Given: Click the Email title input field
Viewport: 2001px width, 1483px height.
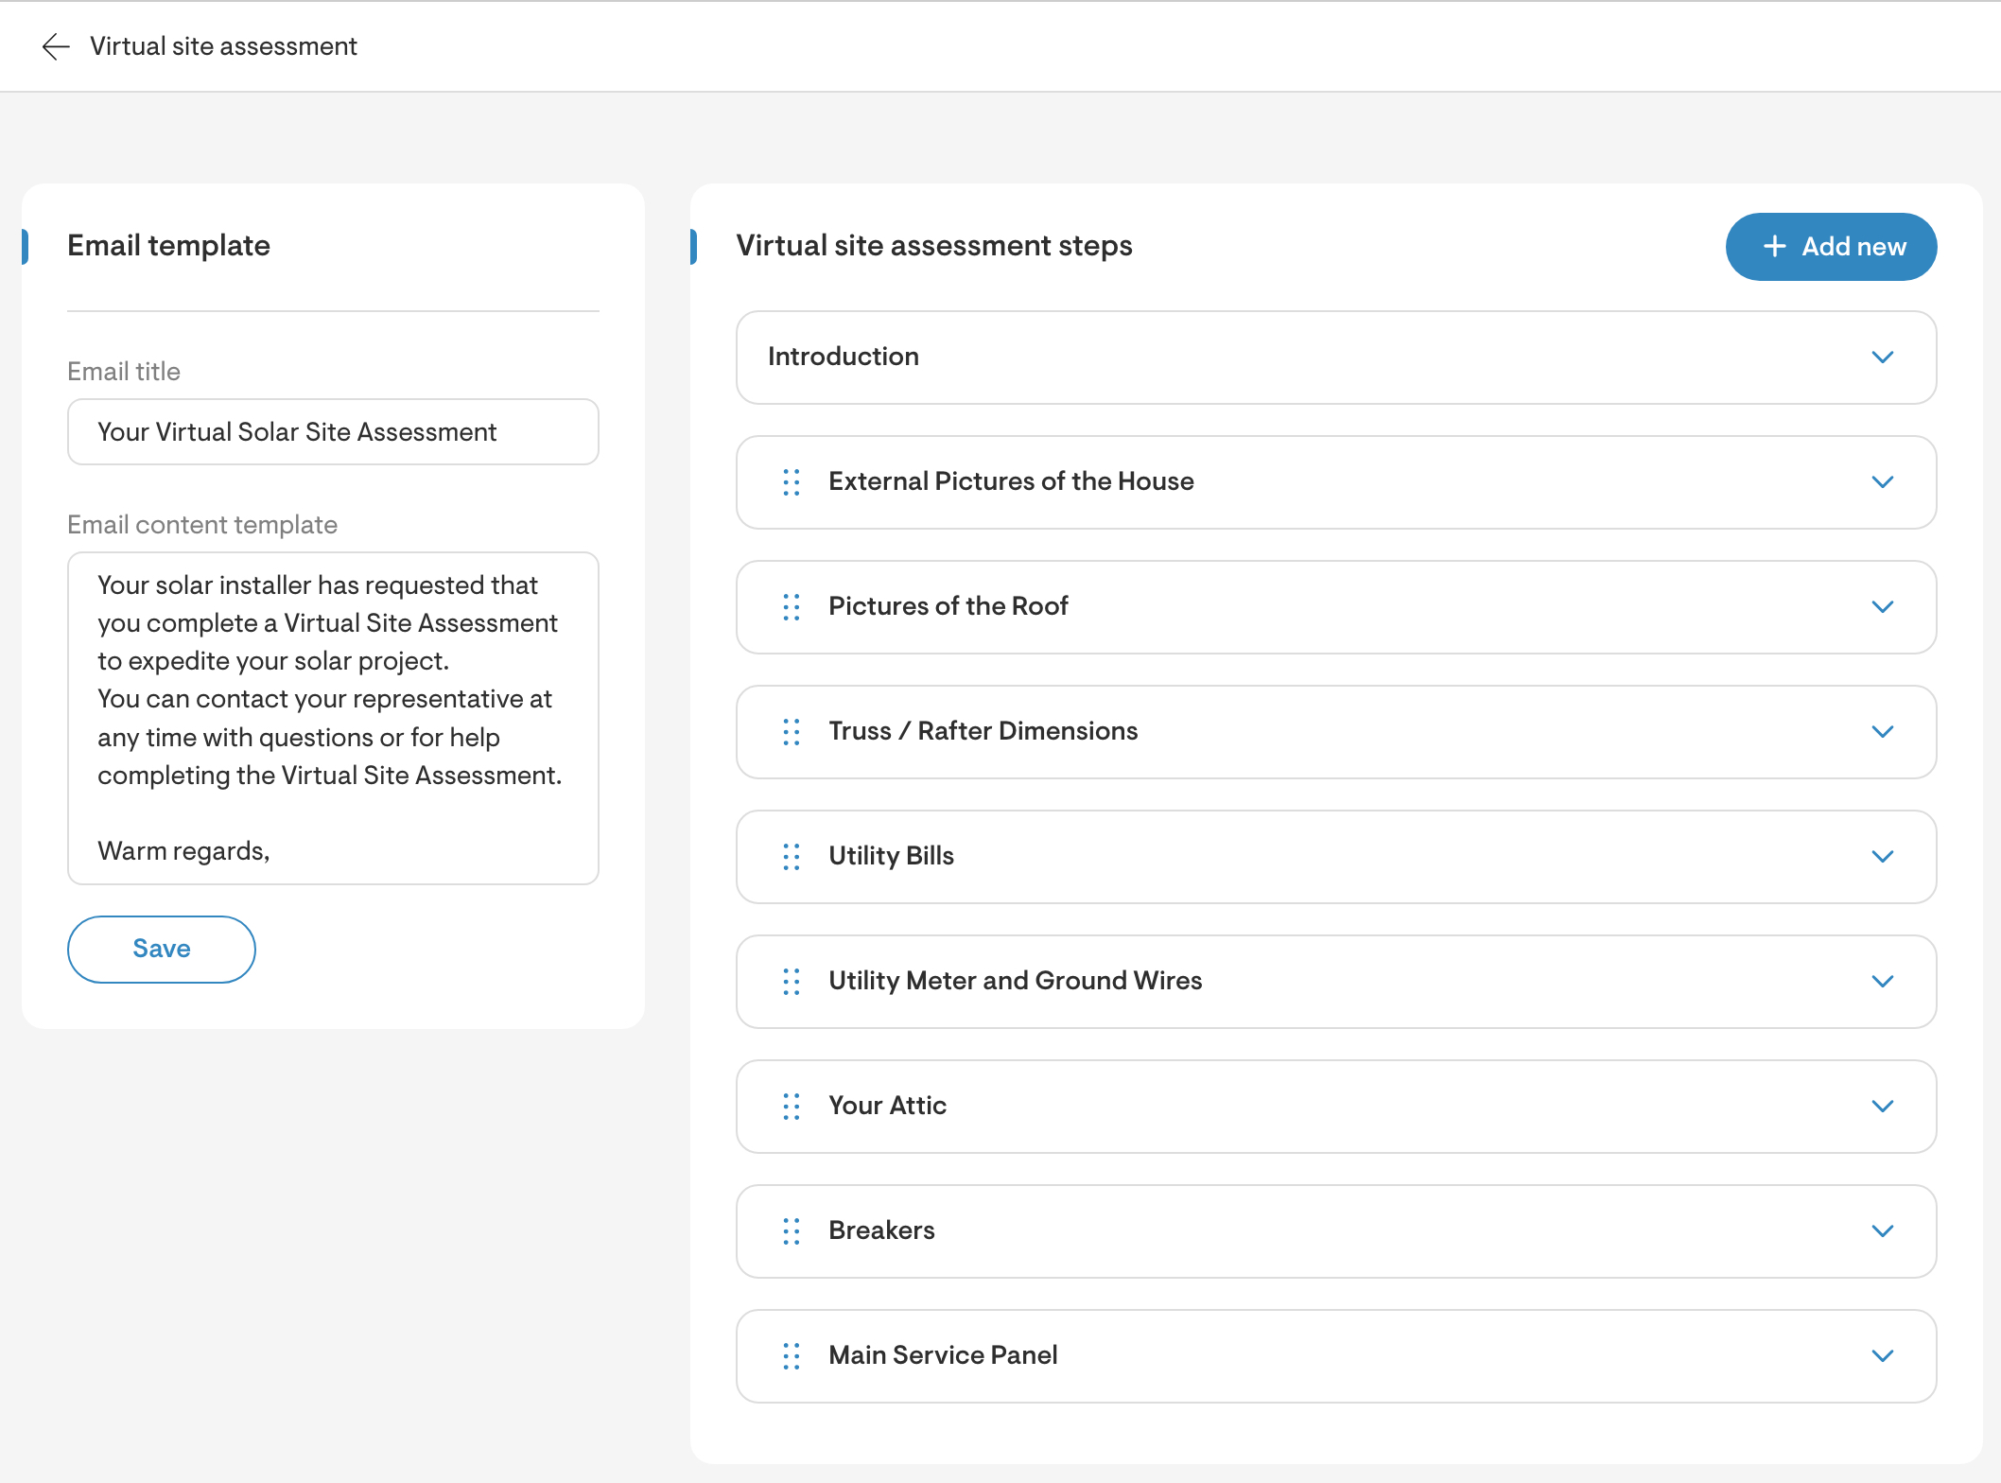Looking at the screenshot, I should coord(333,432).
